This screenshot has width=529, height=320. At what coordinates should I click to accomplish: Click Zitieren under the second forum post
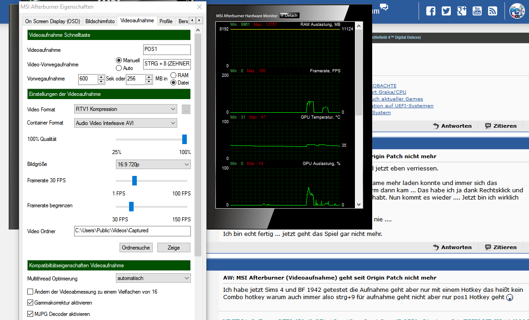[501, 247]
